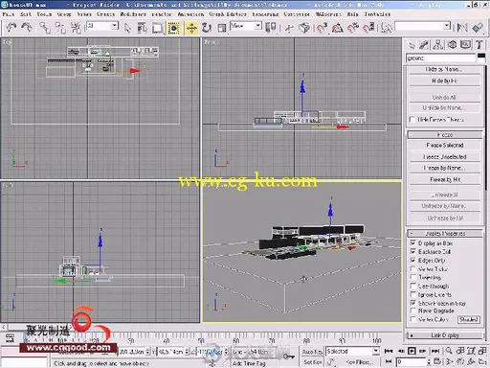Screen dimensions: 490x368
Task: Enable Hide Frozen Objects checkbox
Action: click(x=412, y=119)
